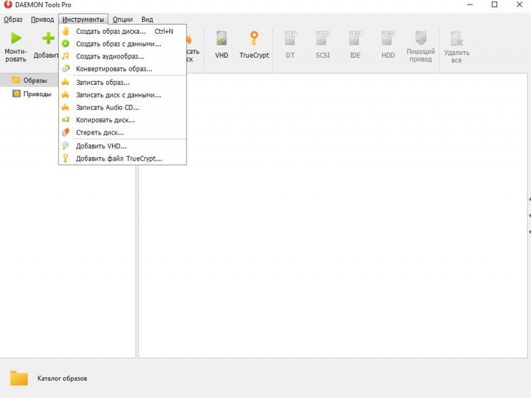
Task: Close the DAEMON Tools Pro window
Action: coord(519,5)
